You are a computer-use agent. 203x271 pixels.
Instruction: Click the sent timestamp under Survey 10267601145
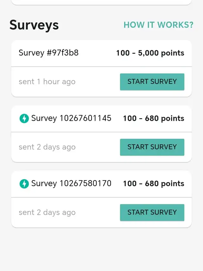click(47, 147)
